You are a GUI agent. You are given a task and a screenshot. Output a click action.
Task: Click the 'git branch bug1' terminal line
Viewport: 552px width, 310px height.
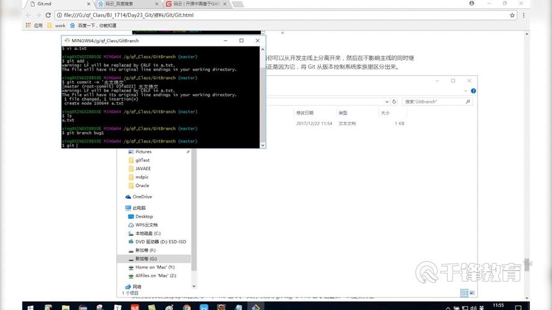[x=83, y=133]
